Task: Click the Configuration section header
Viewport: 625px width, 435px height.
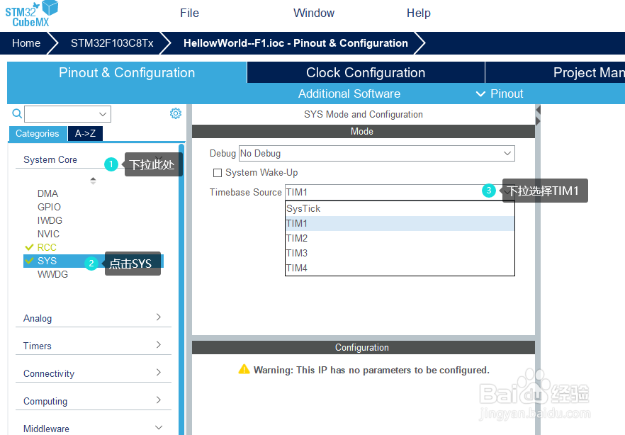Action: coord(363,347)
